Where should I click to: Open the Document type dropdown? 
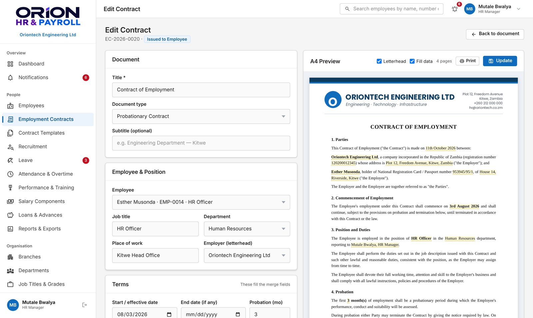pos(201,116)
